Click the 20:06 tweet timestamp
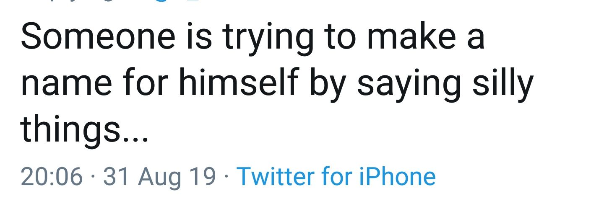The width and height of the screenshot is (604, 201). pos(51,177)
